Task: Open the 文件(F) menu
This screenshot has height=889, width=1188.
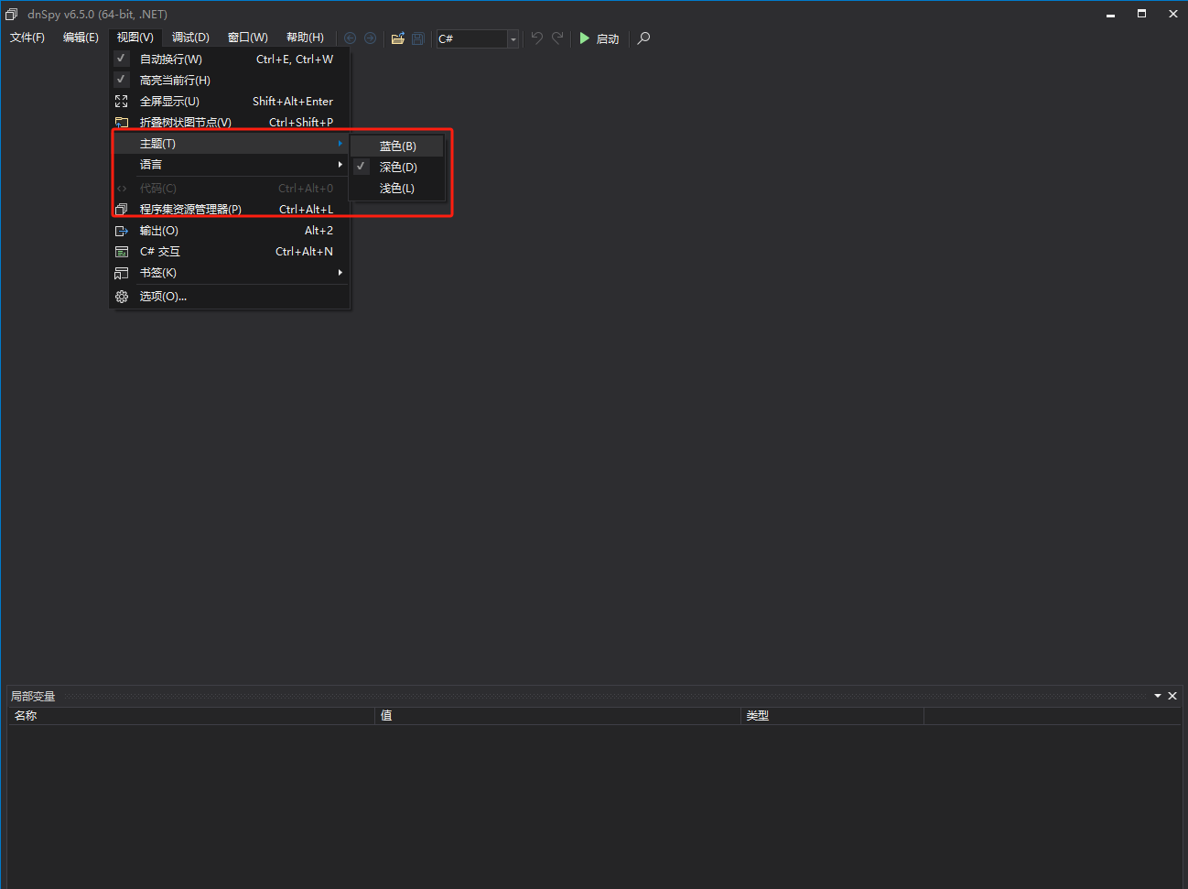Action: 27,38
